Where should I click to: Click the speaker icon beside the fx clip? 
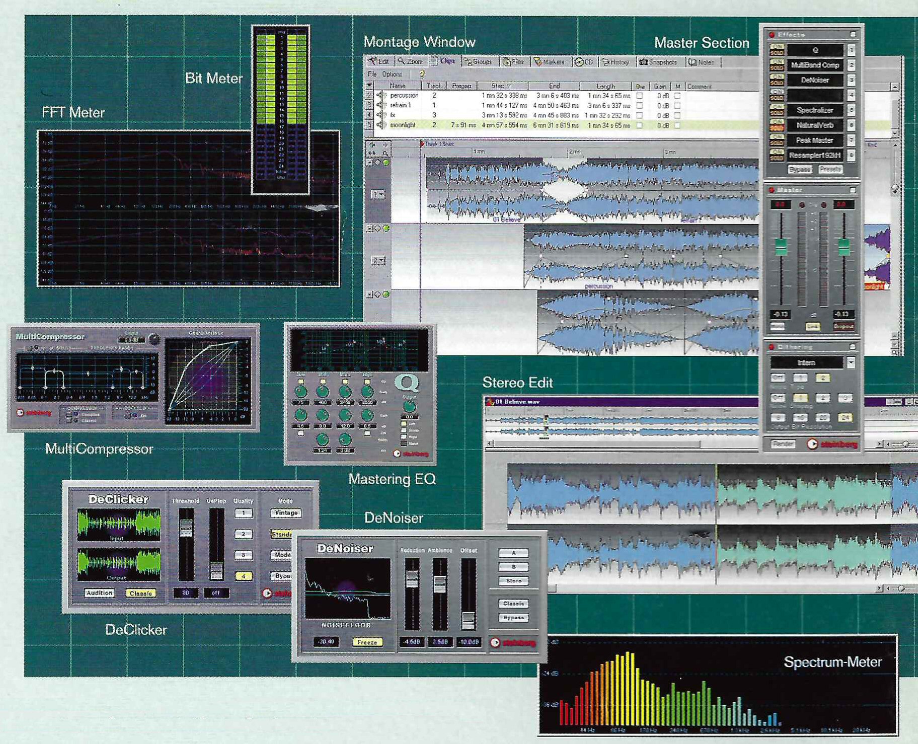coord(381,115)
